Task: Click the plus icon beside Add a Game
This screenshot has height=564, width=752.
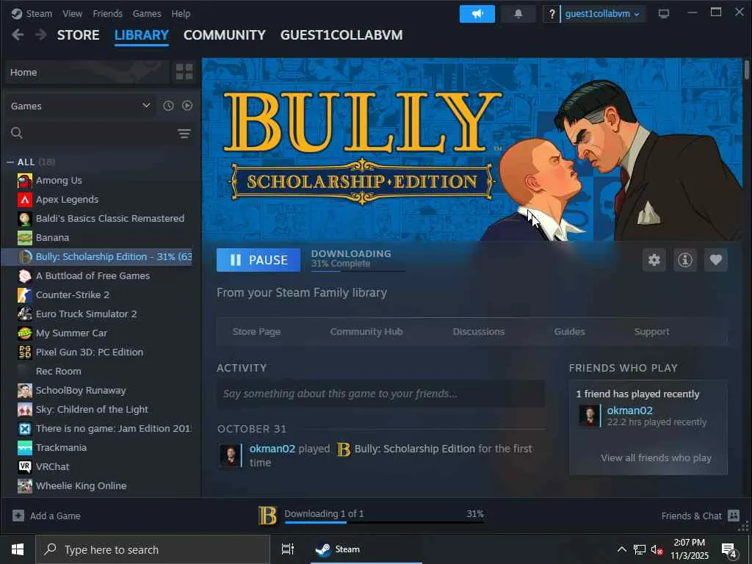Action: tap(18, 516)
